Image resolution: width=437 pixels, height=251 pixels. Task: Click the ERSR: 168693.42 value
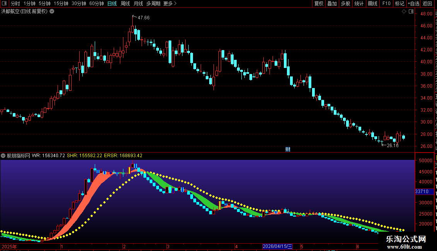coord(123,156)
